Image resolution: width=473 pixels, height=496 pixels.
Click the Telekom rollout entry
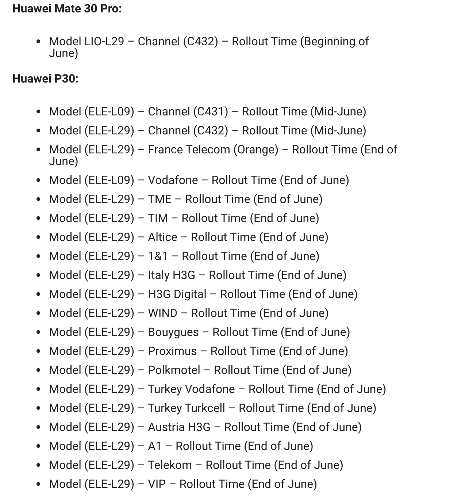click(x=196, y=465)
